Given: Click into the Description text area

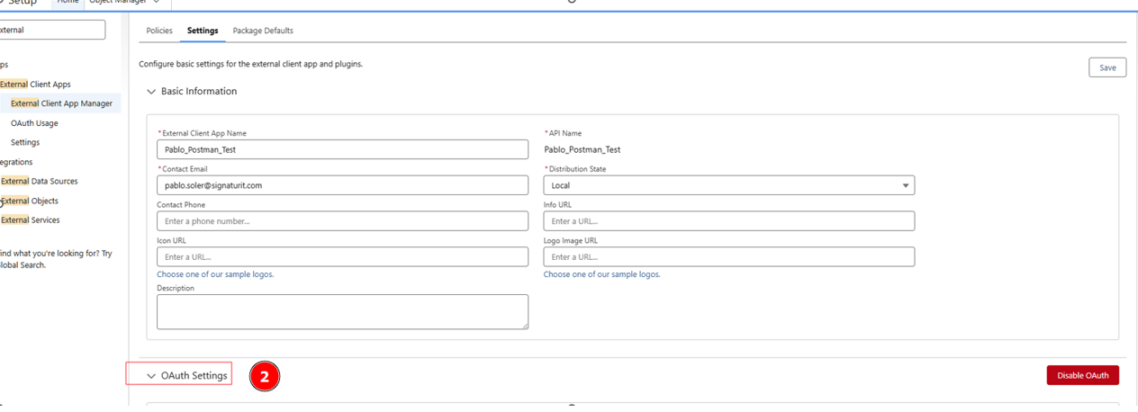Looking at the screenshot, I should pos(342,311).
